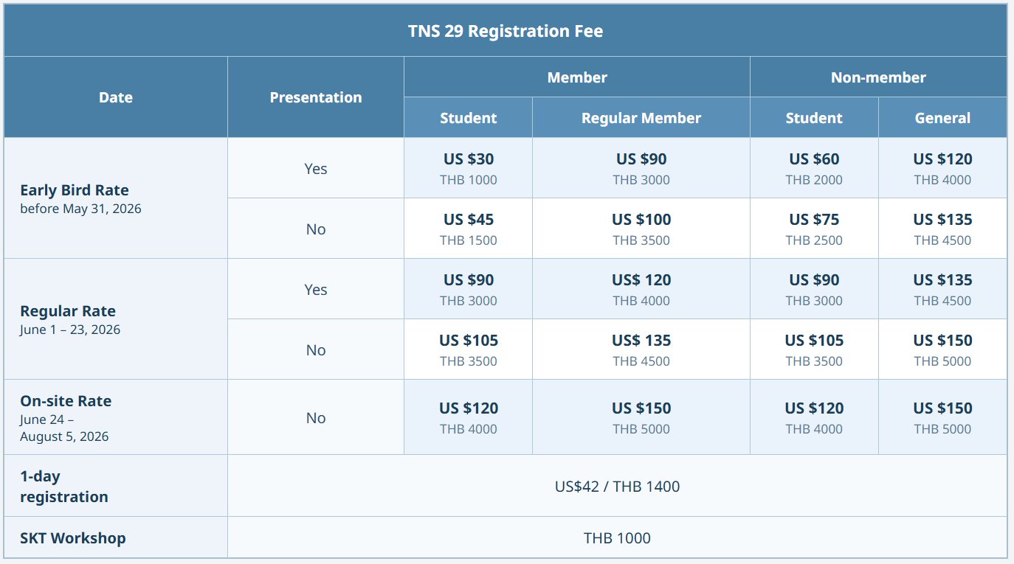Image resolution: width=1014 pixels, height=564 pixels.
Task: Select the Regular Member sub-header
Action: click(641, 118)
